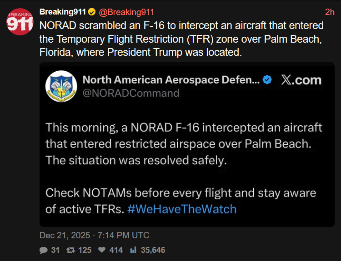Like the post with the heart icon
Viewport: 341px width, 261px height.
(102, 250)
